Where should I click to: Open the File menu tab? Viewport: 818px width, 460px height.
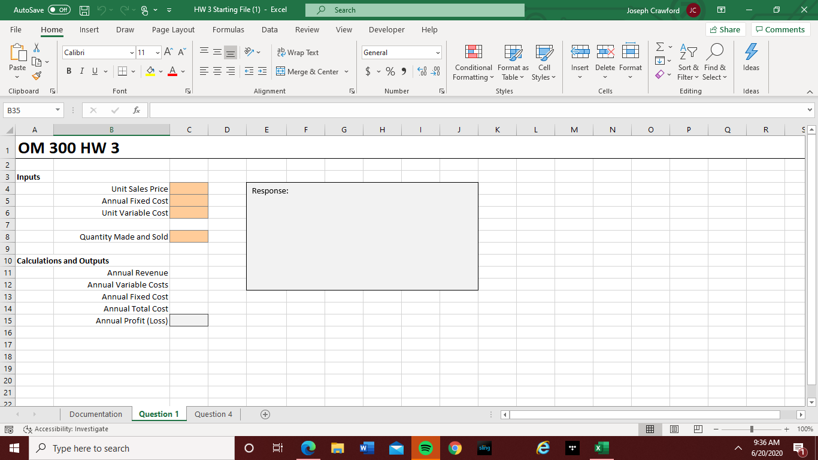pyautogui.click(x=16, y=29)
